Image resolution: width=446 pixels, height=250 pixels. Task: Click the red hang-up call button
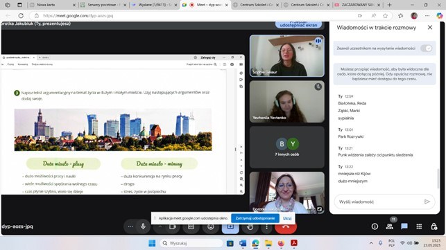pos(286,226)
